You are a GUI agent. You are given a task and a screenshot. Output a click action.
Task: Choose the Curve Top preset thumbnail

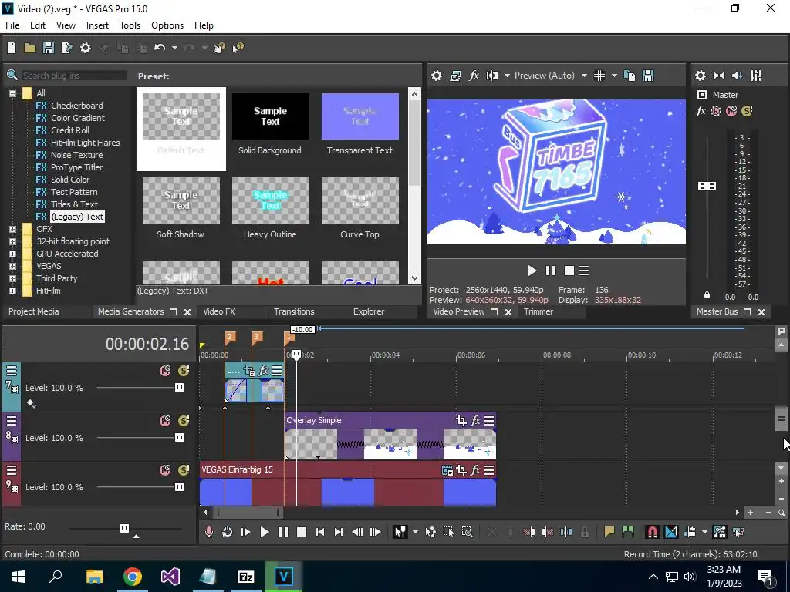(360, 200)
